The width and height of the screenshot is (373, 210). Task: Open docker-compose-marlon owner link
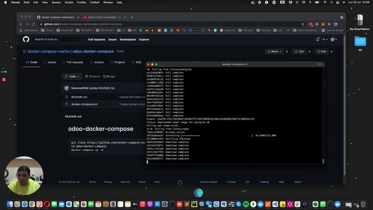click(x=49, y=51)
